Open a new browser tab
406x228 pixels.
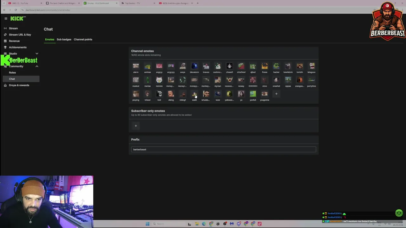[197, 3]
